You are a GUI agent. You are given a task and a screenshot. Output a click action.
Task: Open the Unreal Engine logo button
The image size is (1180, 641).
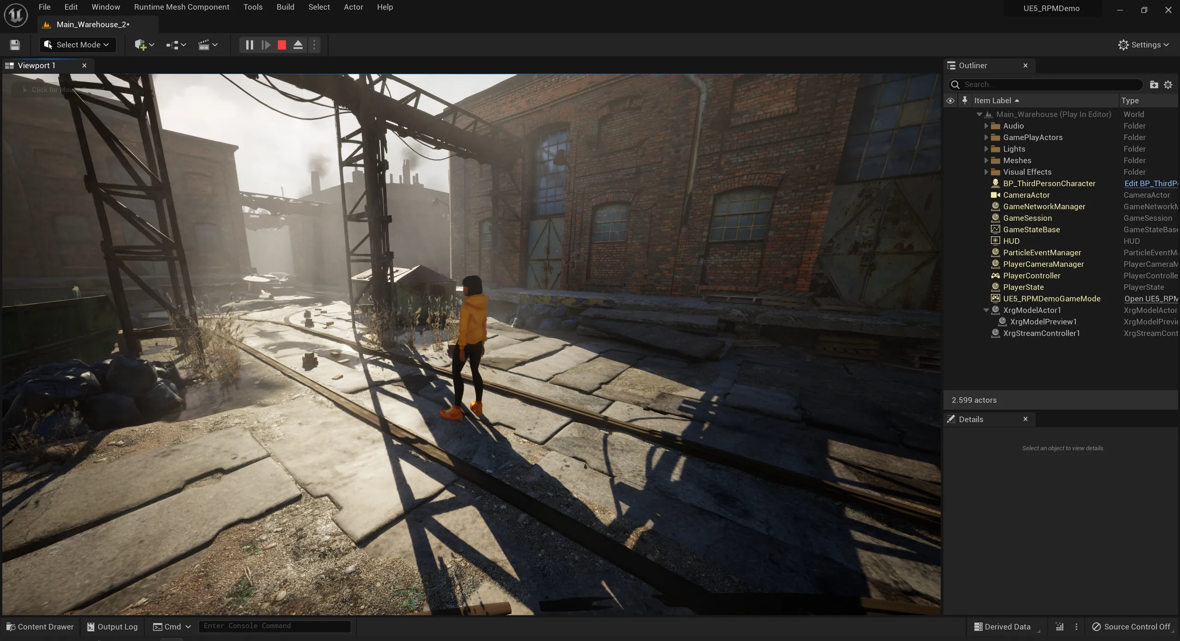(x=16, y=15)
